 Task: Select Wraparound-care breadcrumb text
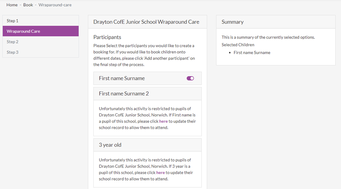pos(55,5)
